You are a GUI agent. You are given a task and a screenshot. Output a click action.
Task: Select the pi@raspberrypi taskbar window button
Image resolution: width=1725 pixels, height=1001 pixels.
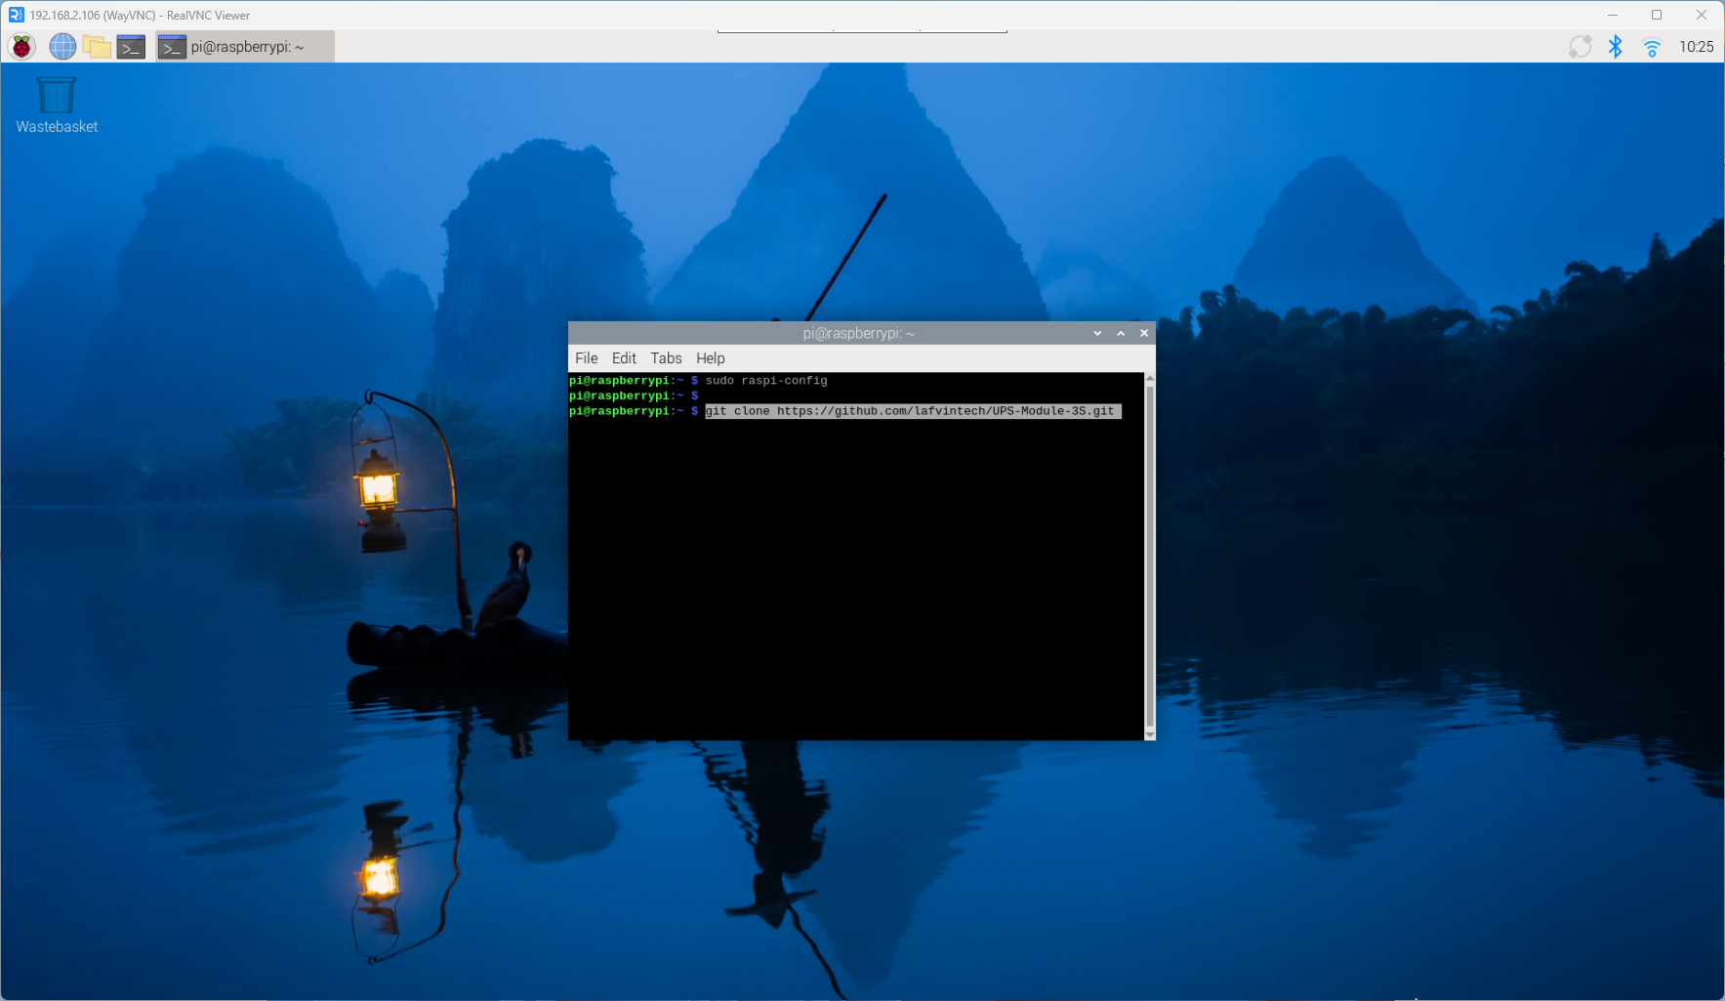point(245,46)
